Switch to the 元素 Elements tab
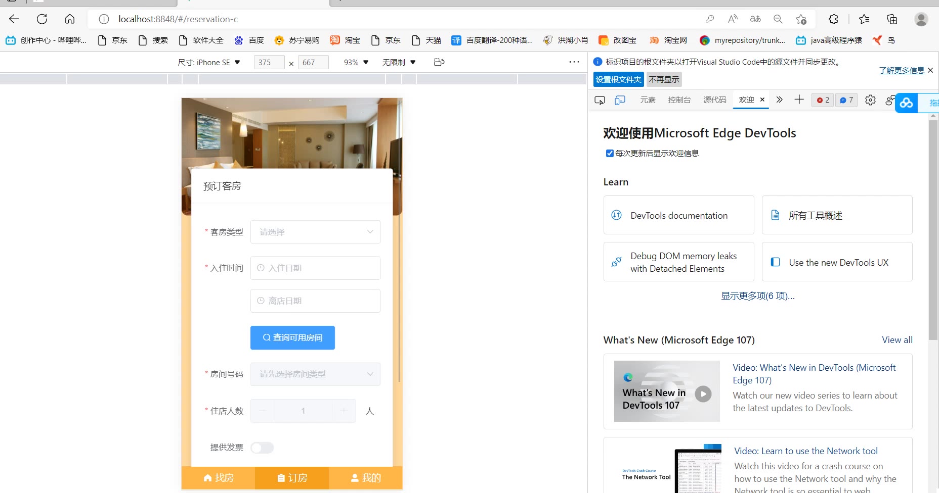Image resolution: width=939 pixels, height=493 pixels. [648, 100]
